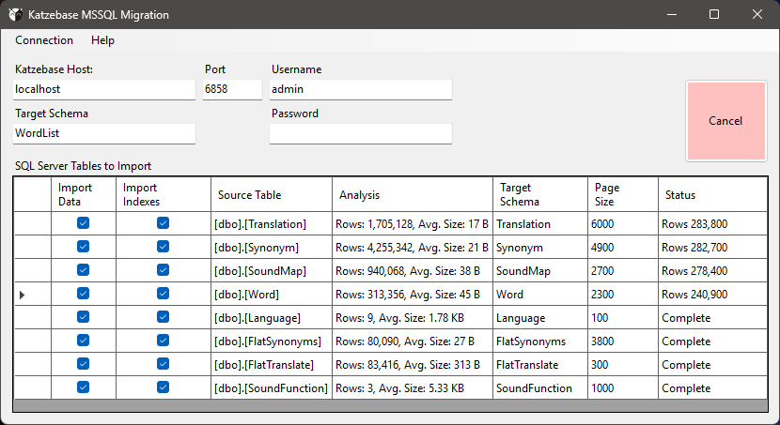Click page size cell 3800
Viewport: 780px width, 425px height.
pos(623,342)
